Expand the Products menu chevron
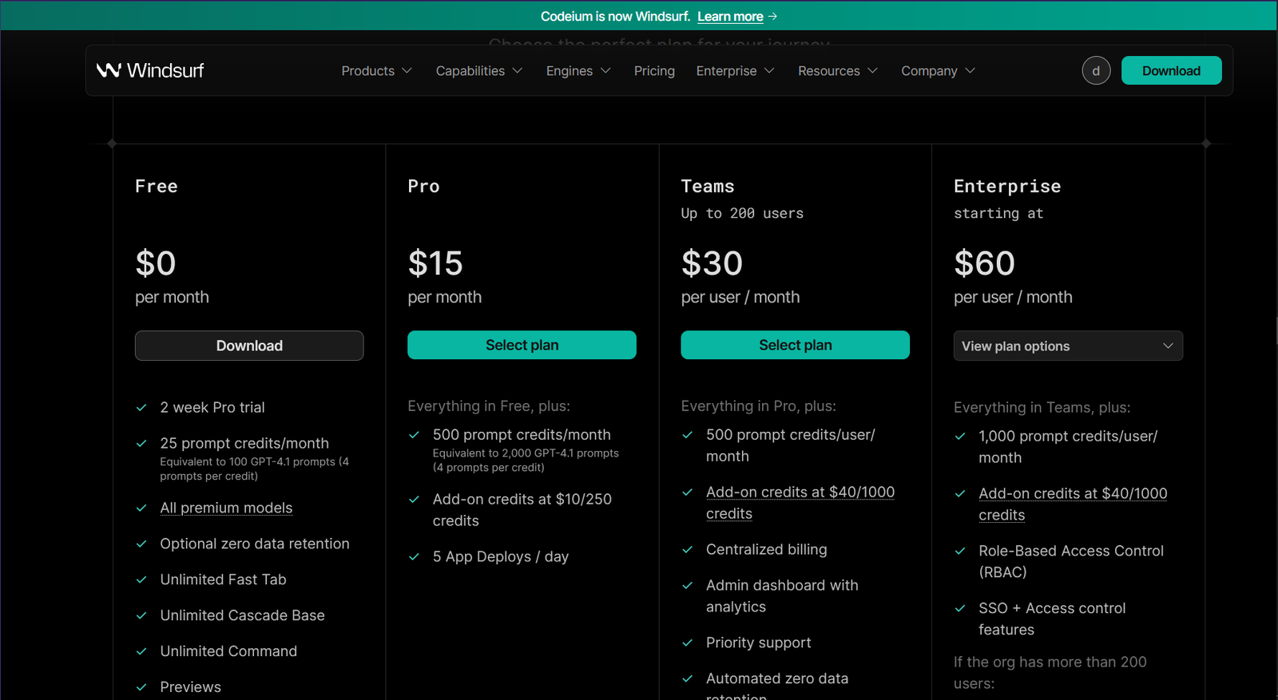 (407, 71)
